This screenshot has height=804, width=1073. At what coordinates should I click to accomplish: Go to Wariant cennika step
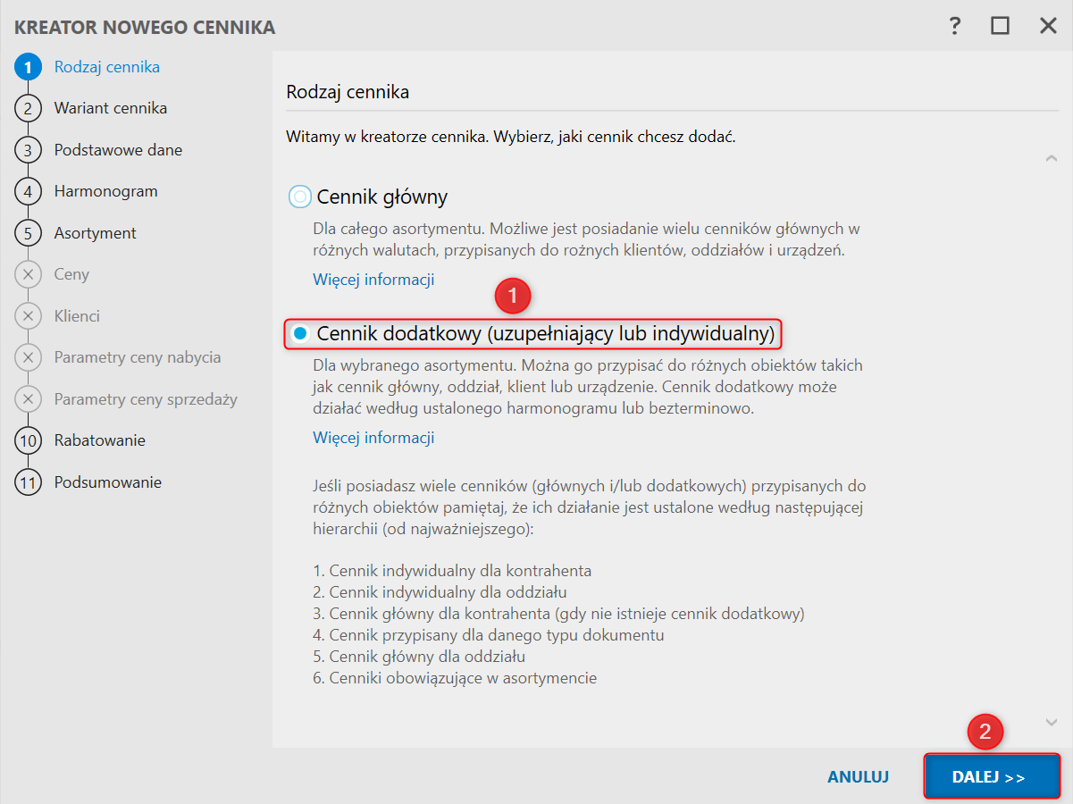tap(110, 108)
